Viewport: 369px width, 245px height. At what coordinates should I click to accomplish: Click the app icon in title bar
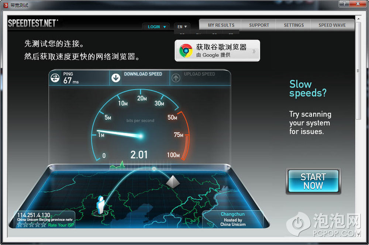pyautogui.click(x=5, y=5)
